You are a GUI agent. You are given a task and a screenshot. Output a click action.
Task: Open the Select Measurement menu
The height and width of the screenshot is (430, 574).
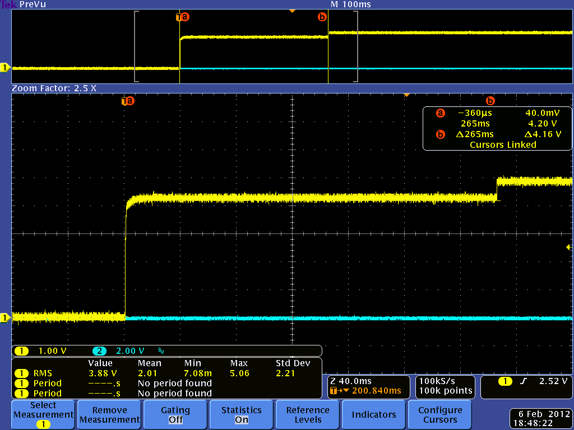[x=43, y=414]
